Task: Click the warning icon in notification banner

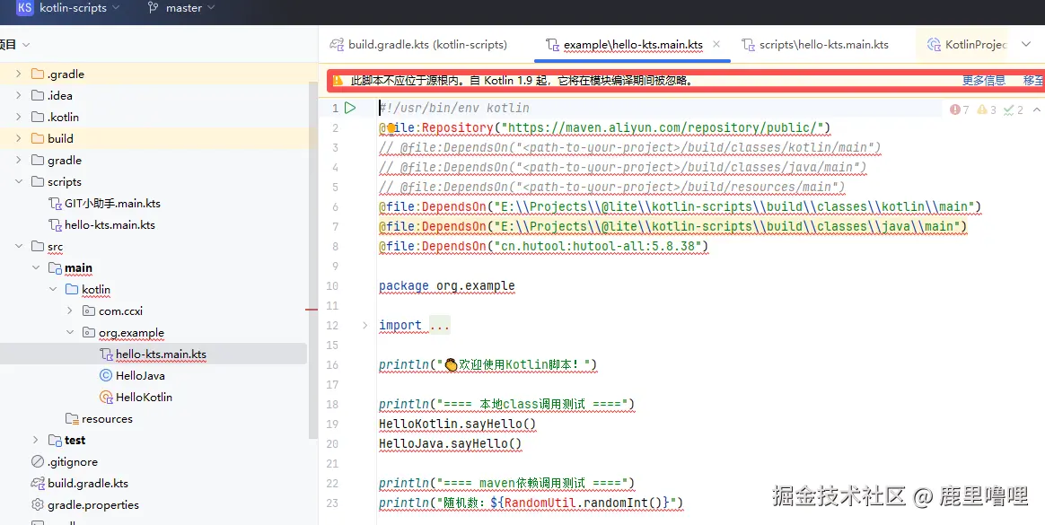Action: 338,81
